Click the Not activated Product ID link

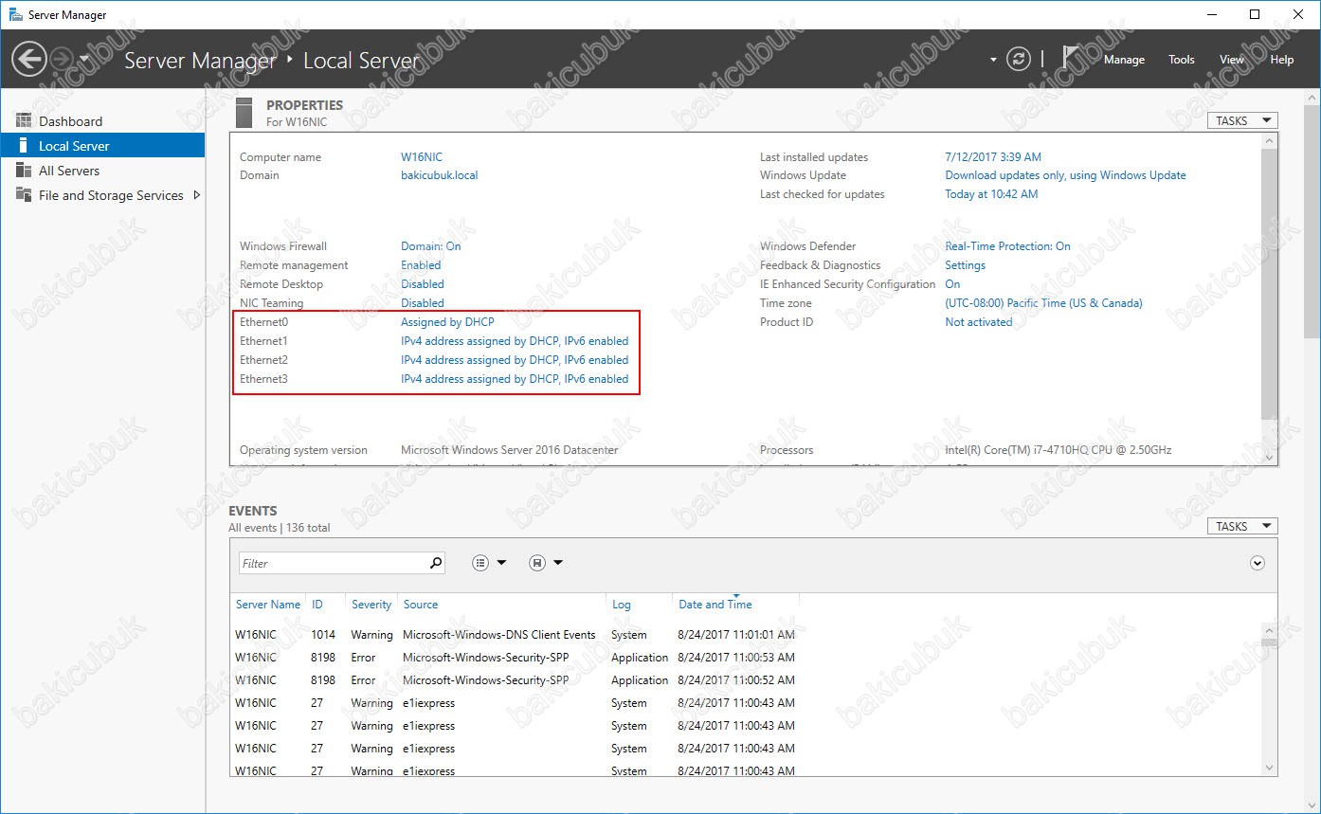pyautogui.click(x=978, y=322)
